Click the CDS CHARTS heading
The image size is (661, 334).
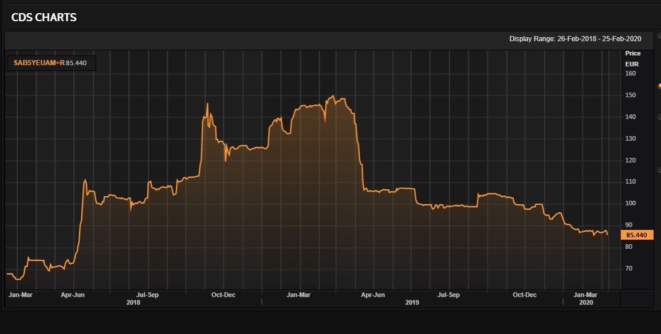(x=44, y=17)
